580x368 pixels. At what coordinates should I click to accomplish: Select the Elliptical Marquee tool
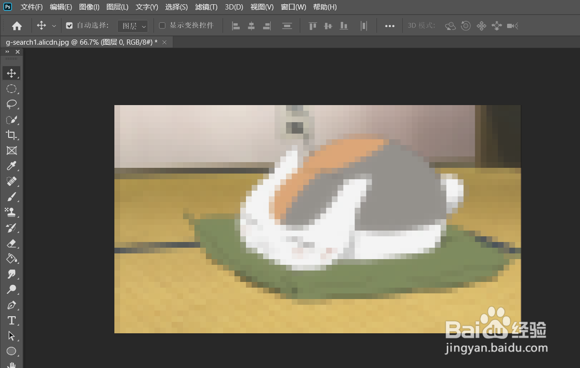click(x=11, y=89)
